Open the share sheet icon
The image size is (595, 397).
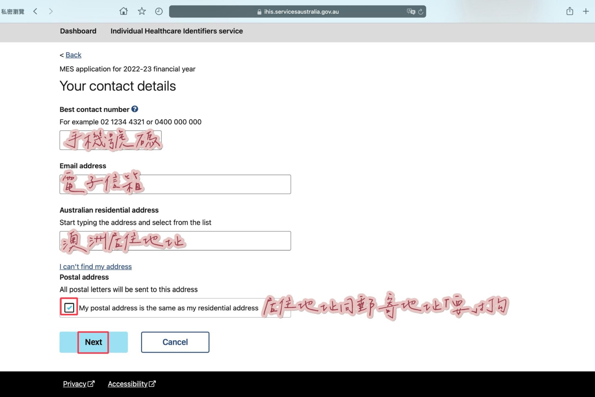click(570, 11)
